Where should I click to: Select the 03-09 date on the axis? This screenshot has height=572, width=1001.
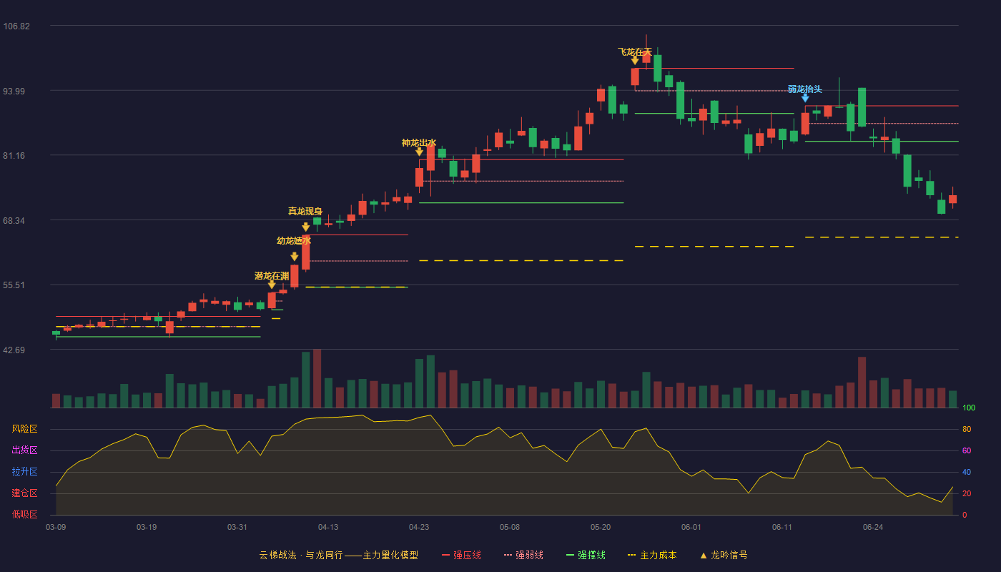56,527
